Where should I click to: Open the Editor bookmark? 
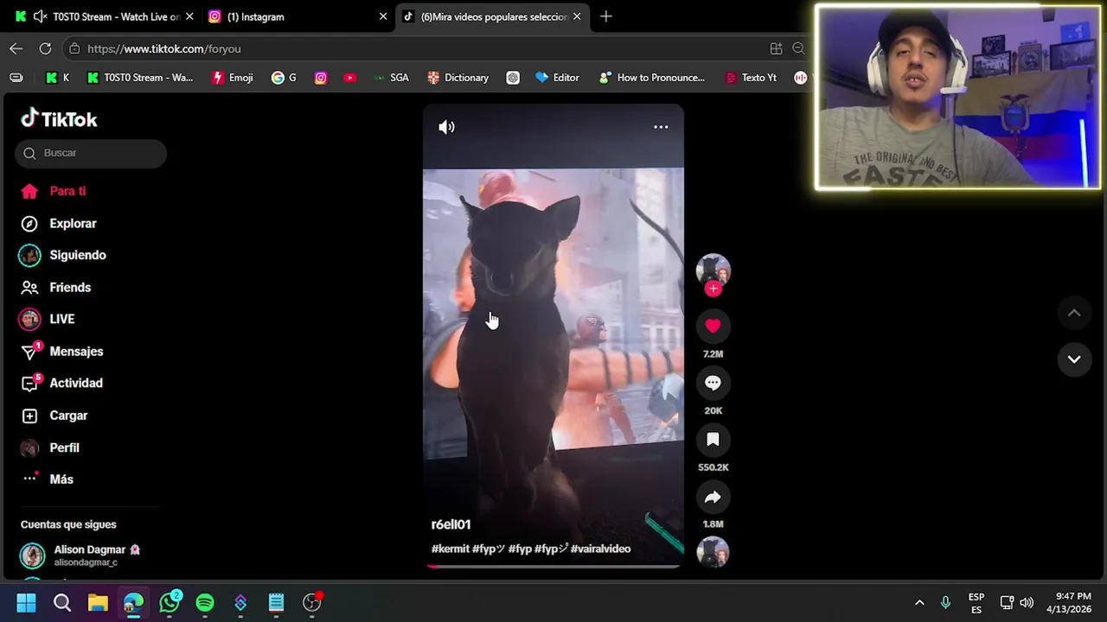(557, 78)
